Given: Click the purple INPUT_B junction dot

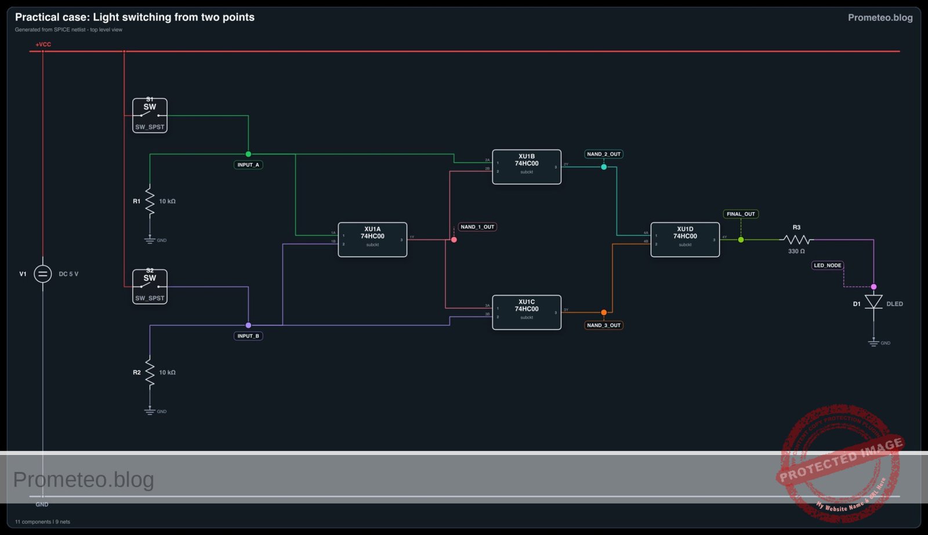Looking at the screenshot, I should coord(248,325).
